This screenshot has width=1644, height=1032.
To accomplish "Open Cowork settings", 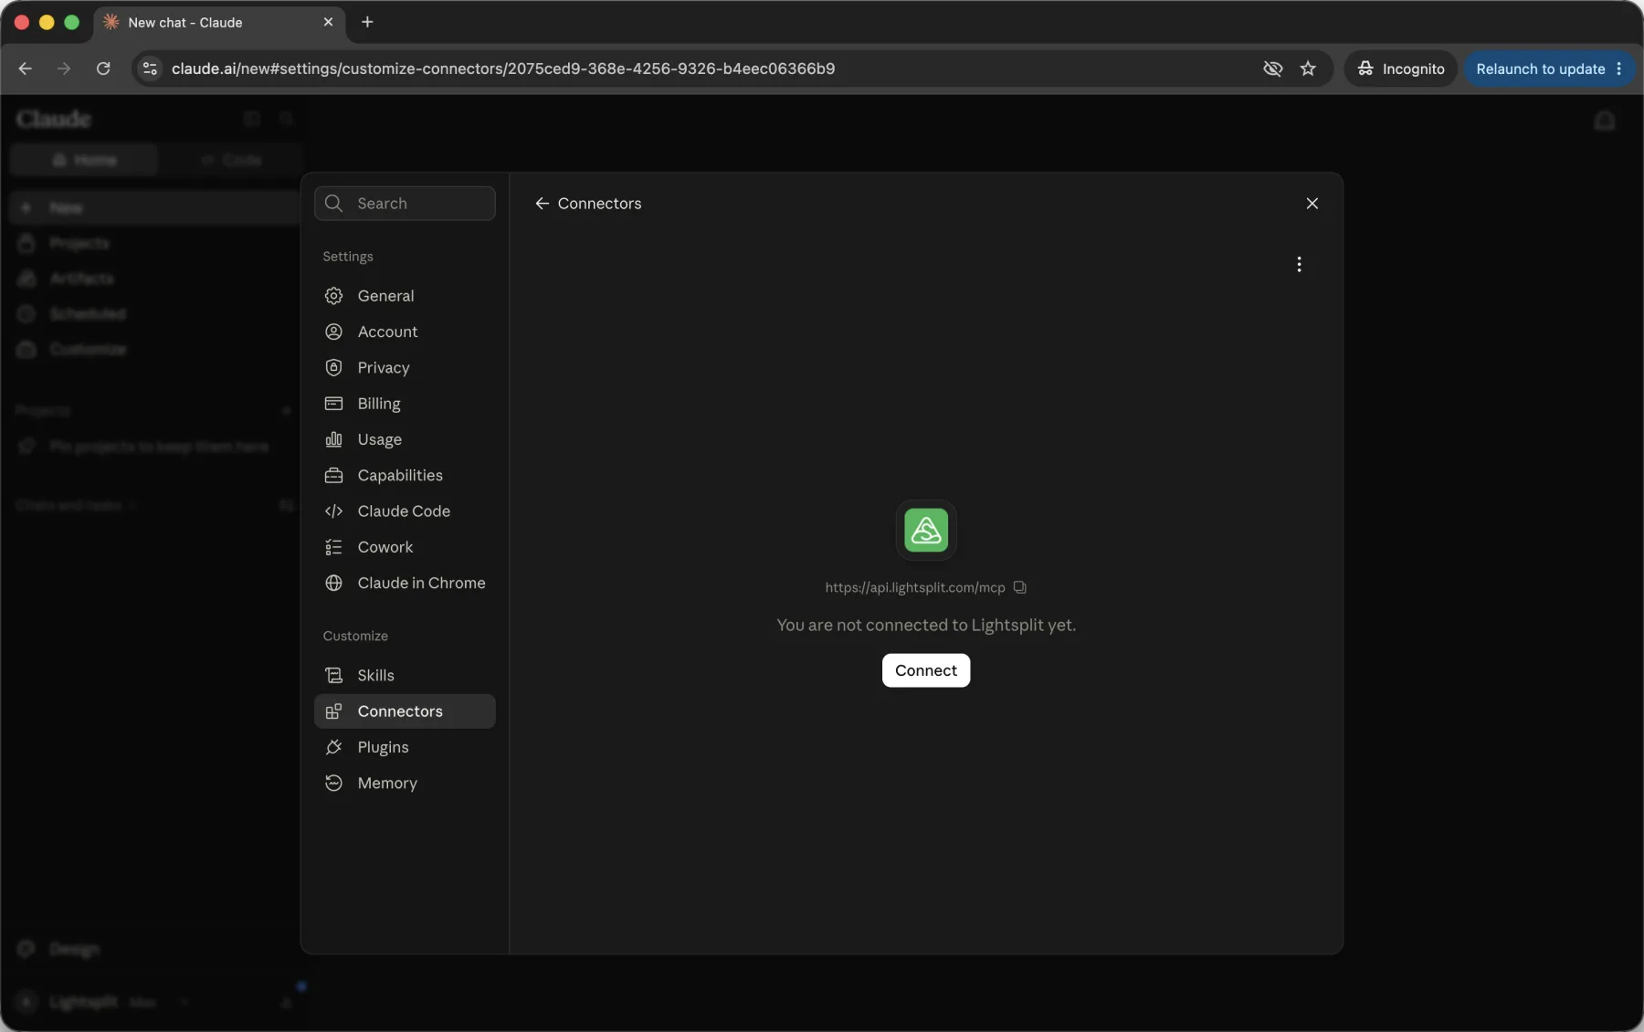I will pos(405,547).
